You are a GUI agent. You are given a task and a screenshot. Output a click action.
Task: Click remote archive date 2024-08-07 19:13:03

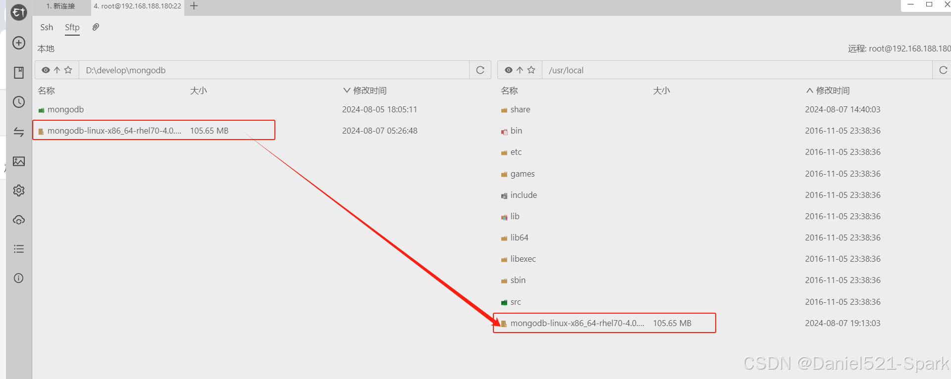click(x=843, y=323)
